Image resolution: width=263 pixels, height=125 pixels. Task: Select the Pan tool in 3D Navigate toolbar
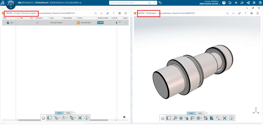click(x=181, y=118)
